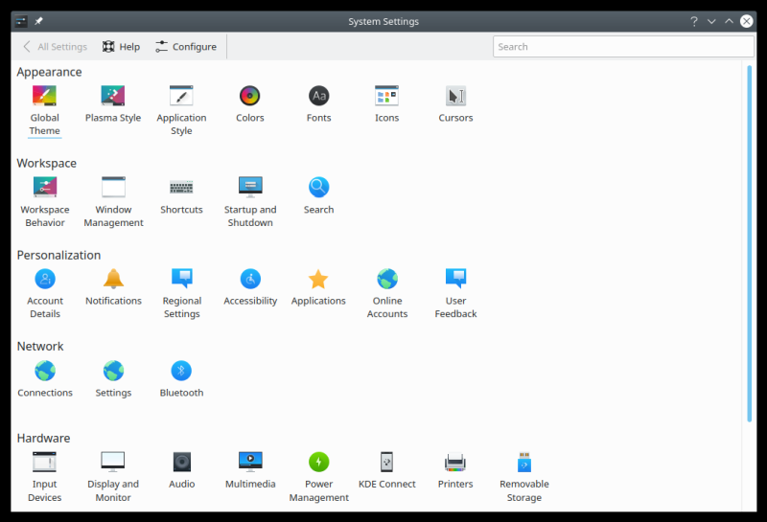
Task: Open Startup and Shutdown settings
Action: pos(250,201)
